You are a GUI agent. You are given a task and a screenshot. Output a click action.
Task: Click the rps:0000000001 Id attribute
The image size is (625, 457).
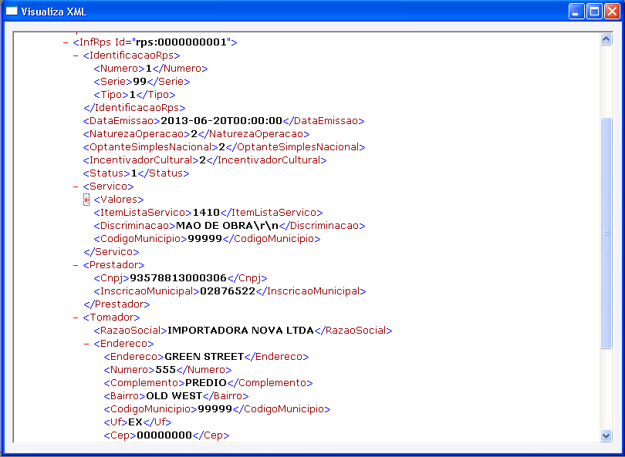coord(181,42)
